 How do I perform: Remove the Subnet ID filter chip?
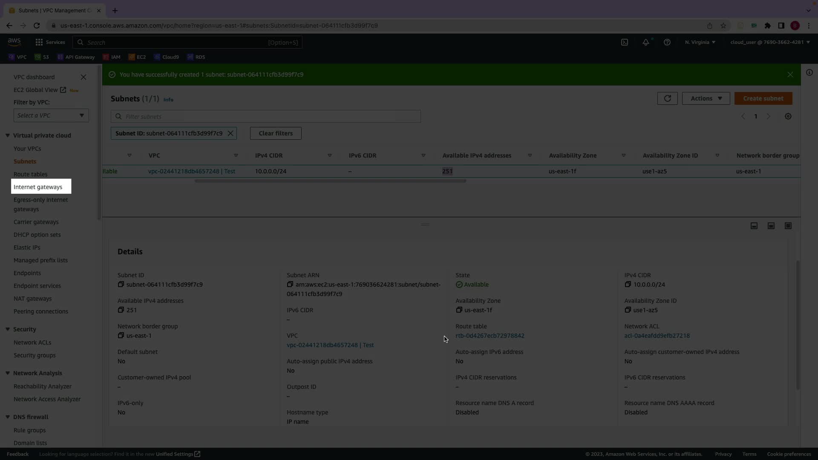click(x=230, y=133)
